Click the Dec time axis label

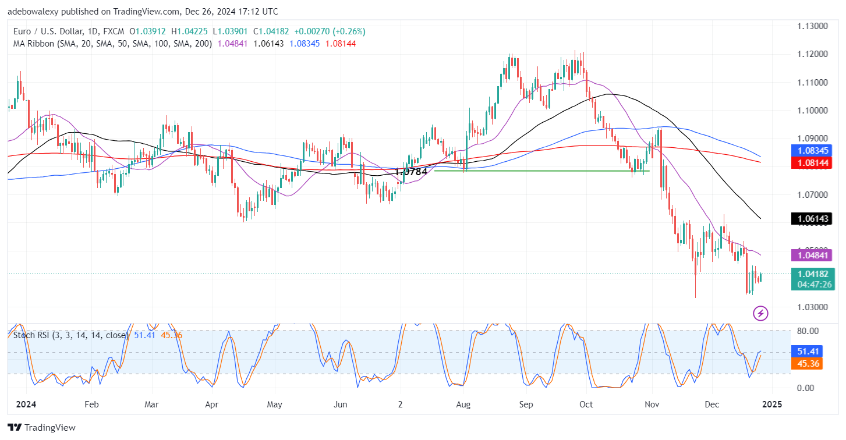[x=711, y=404]
